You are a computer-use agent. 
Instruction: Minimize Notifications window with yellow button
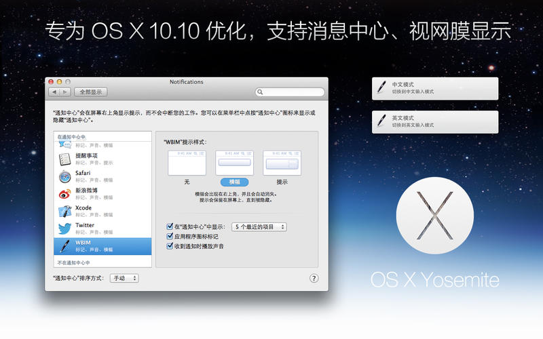point(59,82)
